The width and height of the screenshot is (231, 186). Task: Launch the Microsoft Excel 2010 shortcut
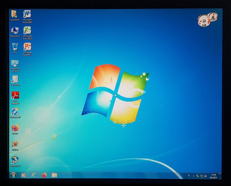pos(28,33)
